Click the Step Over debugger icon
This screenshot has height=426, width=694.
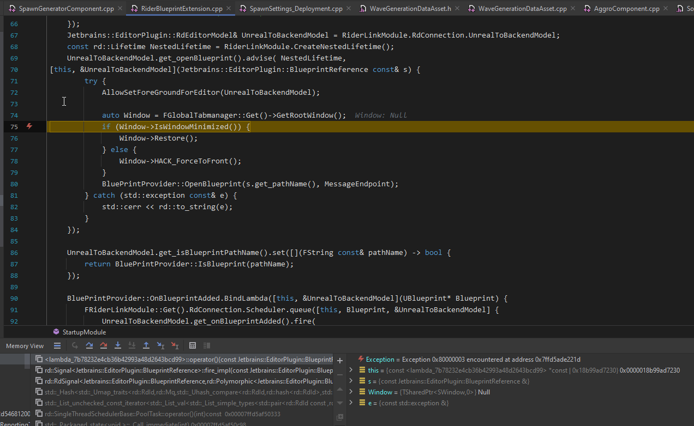pyautogui.click(x=89, y=345)
